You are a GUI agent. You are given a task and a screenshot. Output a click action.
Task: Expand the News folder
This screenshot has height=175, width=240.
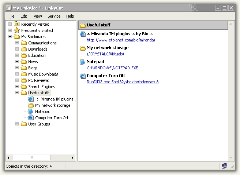(x=17, y=62)
